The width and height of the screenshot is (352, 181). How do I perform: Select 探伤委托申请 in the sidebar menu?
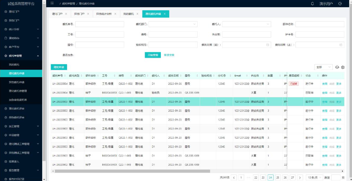click(x=21, y=82)
